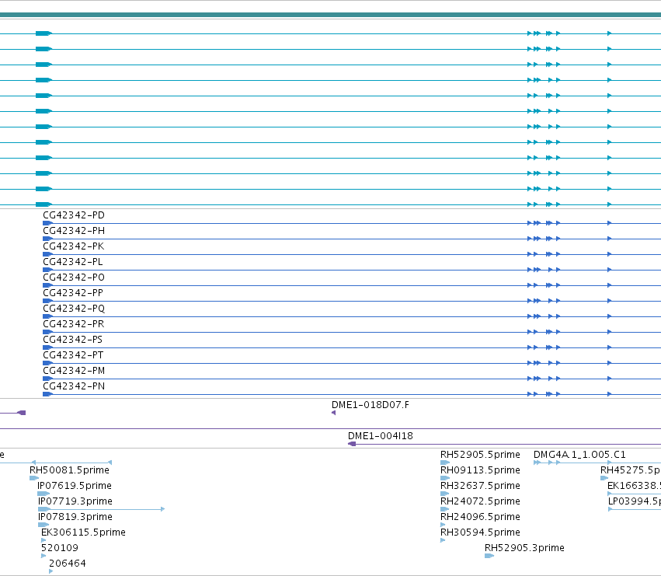Select the CG42342-PK transcript label
This screenshot has height=576, width=661.
click(x=73, y=246)
